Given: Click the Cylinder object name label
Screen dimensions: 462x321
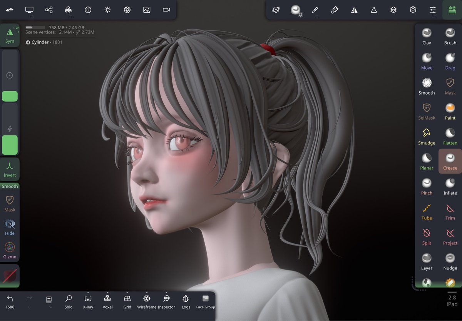Looking at the screenshot, I should [x=40, y=42].
